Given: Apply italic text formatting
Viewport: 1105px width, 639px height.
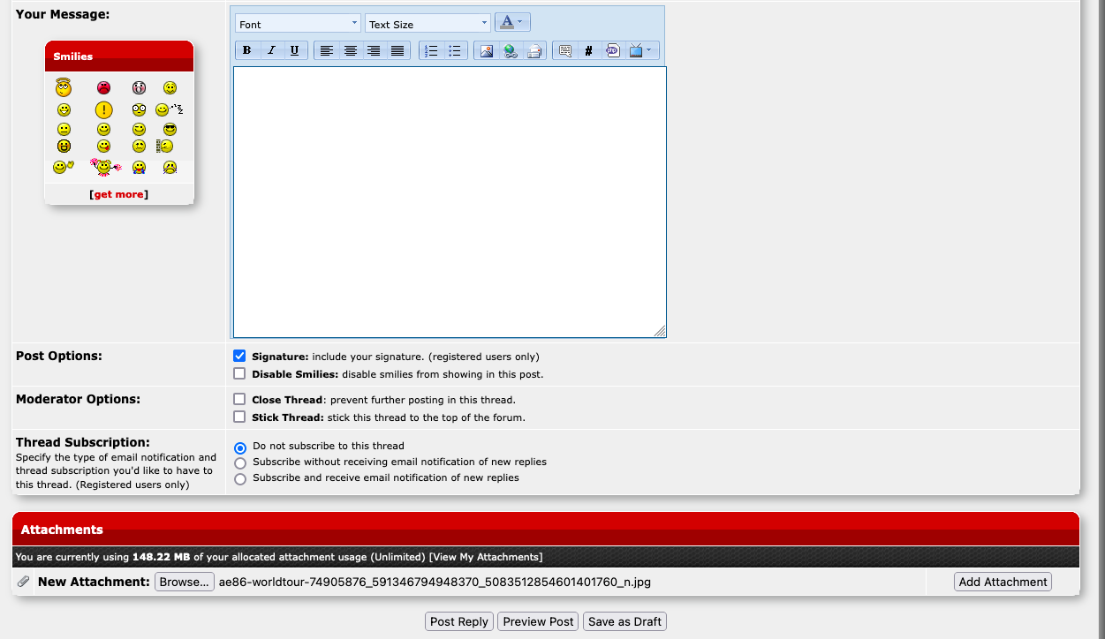Looking at the screenshot, I should [x=271, y=50].
